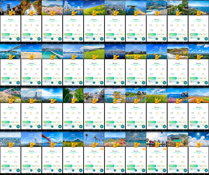Close the green rice field Pikachu card

tap(157, 127)
